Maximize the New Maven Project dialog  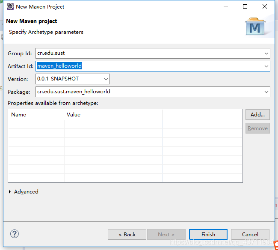[245, 6]
